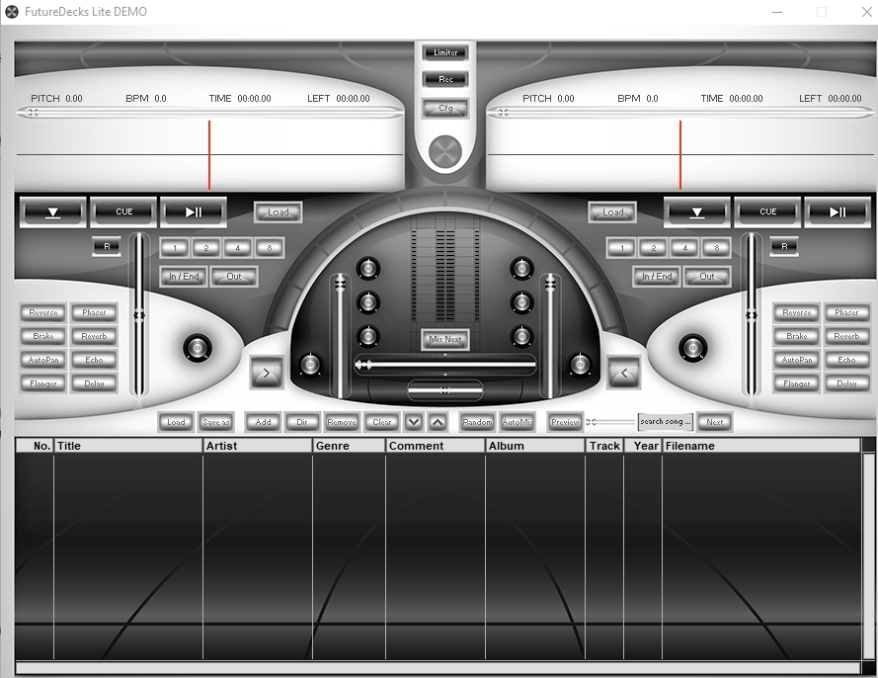Toggle the Rec recording button
Viewport: 878px width, 678px height.
[445, 79]
